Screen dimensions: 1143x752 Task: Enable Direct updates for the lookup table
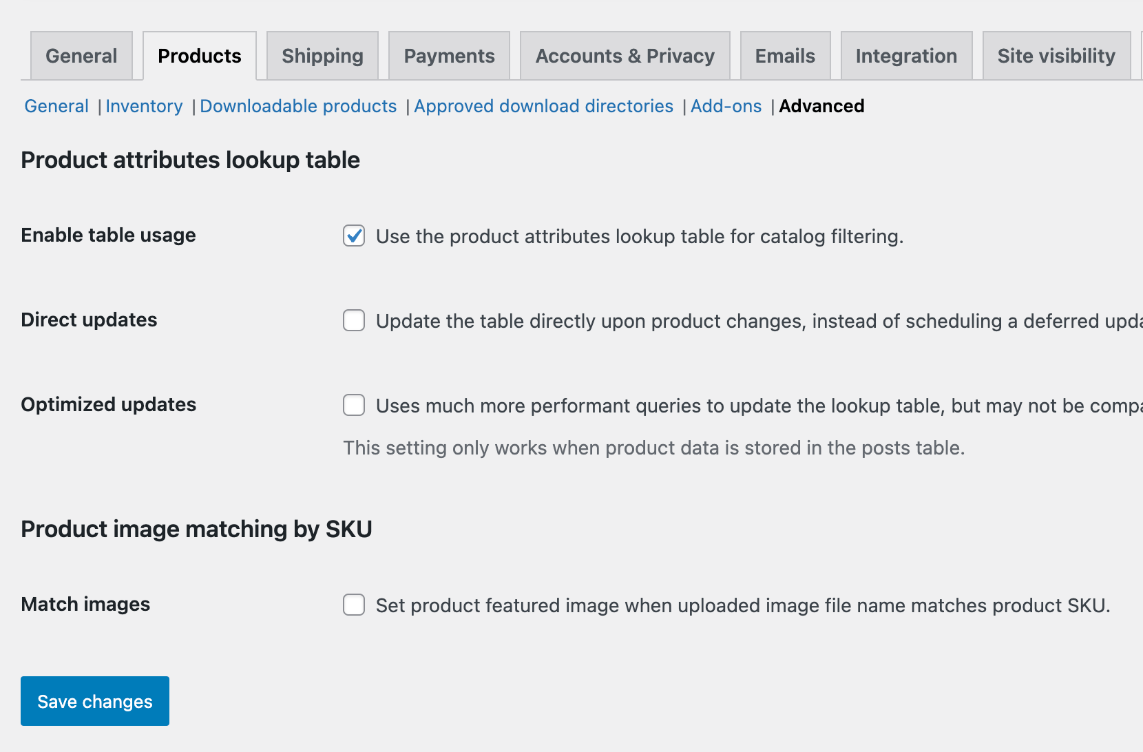353,320
